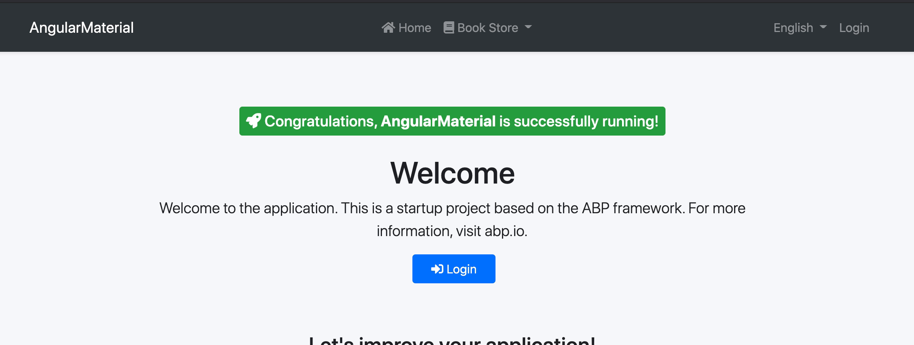The width and height of the screenshot is (914, 345).
Task: Click the house icon beside Home
Action: (x=388, y=27)
